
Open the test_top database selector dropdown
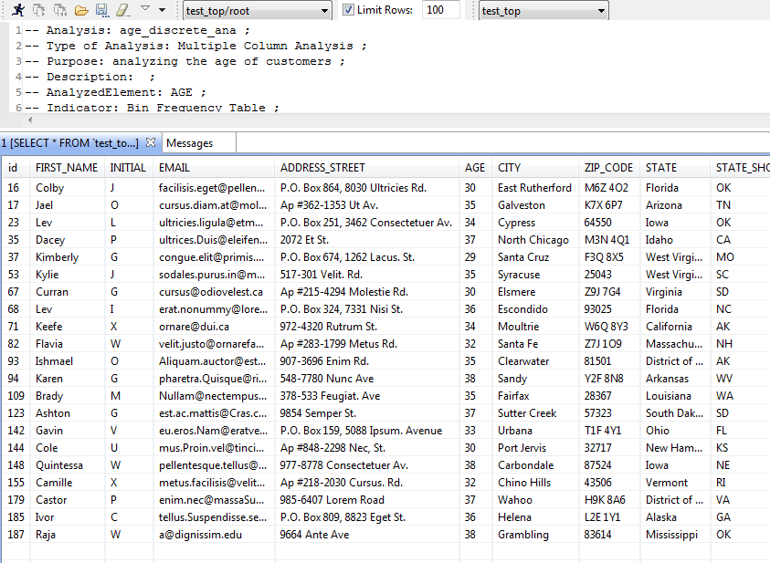(603, 10)
